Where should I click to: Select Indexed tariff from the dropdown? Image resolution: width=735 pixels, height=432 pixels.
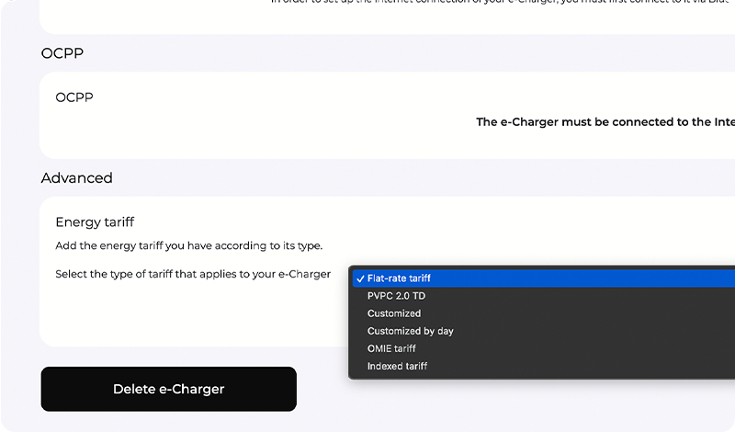[x=397, y=366]
